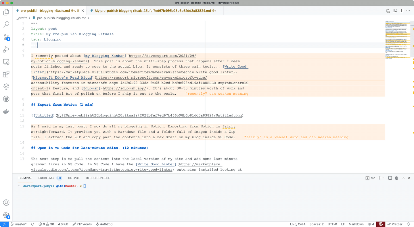
Task: Click the Open Changes compare icon
Action: (x=388, y=11)
